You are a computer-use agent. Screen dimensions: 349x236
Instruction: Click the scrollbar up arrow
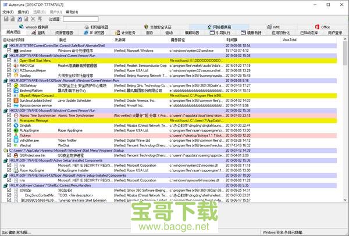point(345,40)
